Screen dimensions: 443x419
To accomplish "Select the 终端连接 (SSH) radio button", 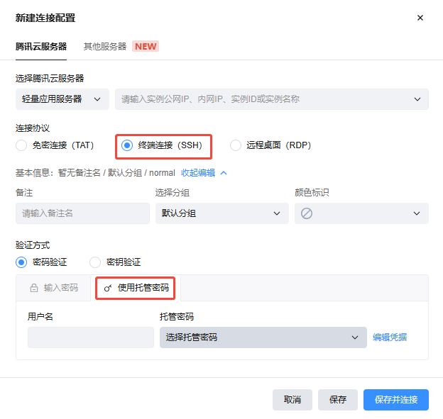I will point(127,145).
